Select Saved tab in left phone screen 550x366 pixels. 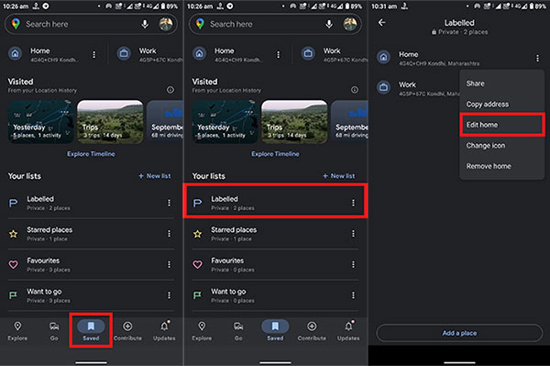[91, 331]
